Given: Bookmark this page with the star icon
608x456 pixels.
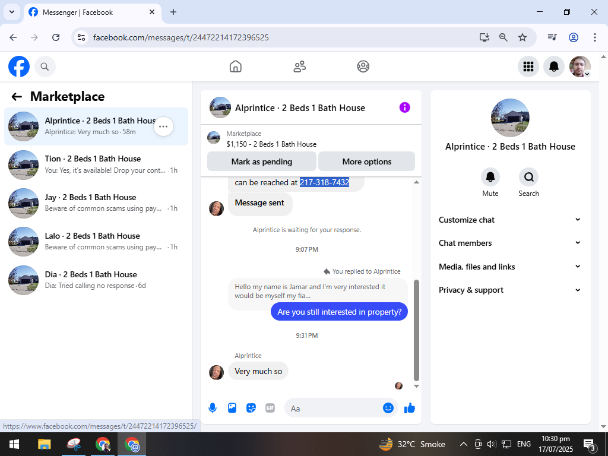Looking at the screenshot, I should [x=522, y=37].
